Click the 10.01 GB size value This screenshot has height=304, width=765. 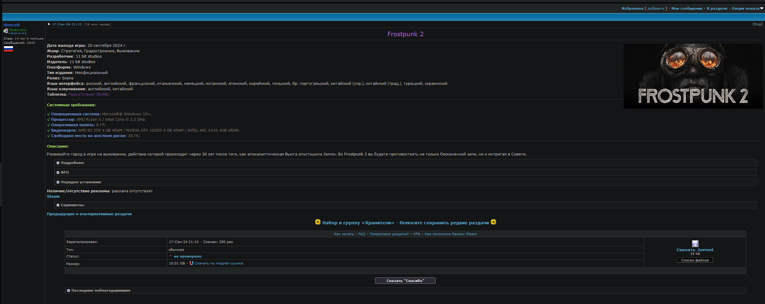177,263
